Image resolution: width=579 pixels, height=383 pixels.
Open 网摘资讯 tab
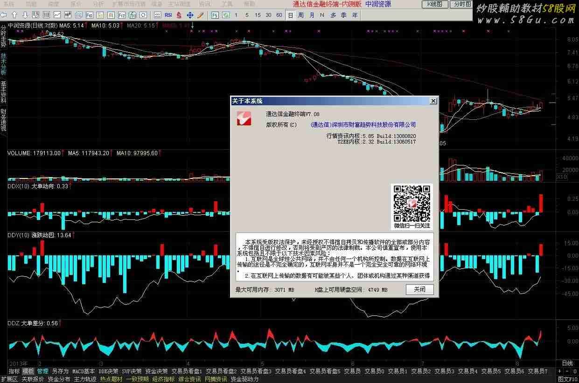coord(216,379)
